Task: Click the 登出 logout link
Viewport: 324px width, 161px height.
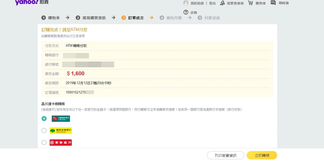Action: [x=212, y=3]
